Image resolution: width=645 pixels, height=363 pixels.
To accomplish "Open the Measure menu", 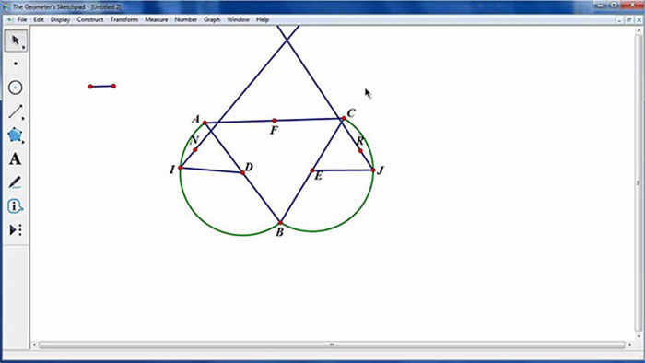I will [157, 19].
